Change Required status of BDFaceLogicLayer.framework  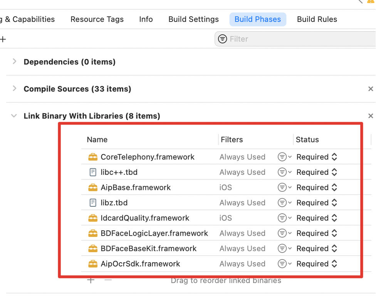317,233
